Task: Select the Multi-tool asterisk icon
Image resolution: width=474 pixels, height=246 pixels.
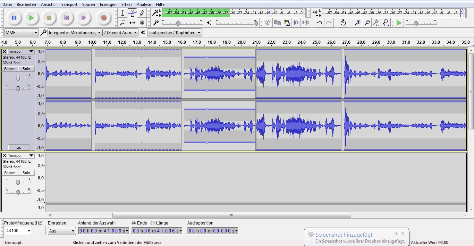Action: pos(142,23)
